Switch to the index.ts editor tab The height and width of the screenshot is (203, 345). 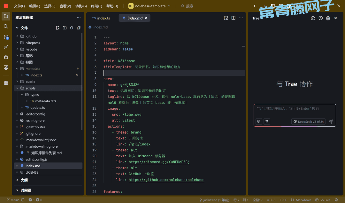[x=101, y=18]
